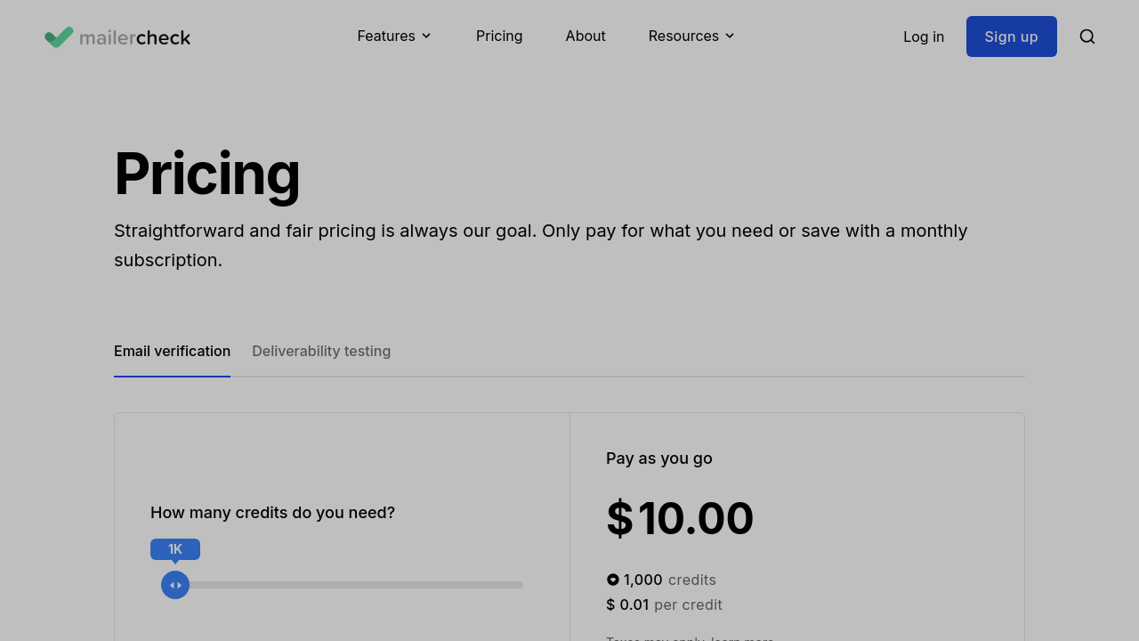Go to Pricing in the navigation bar
This screenshot has height=641, width=1139.
499,36
